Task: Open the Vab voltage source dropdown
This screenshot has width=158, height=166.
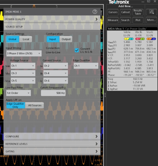Action: coord(23,66)
